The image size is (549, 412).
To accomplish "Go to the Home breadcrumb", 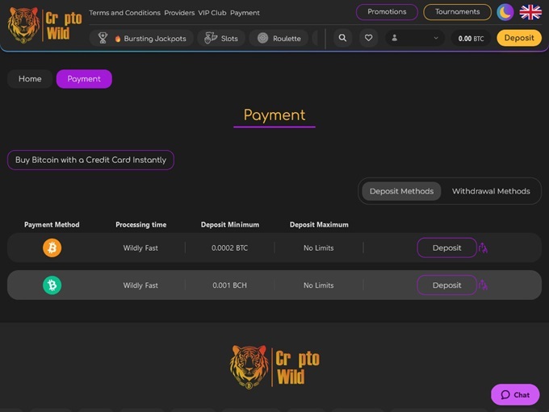I will tap(30, 79).
